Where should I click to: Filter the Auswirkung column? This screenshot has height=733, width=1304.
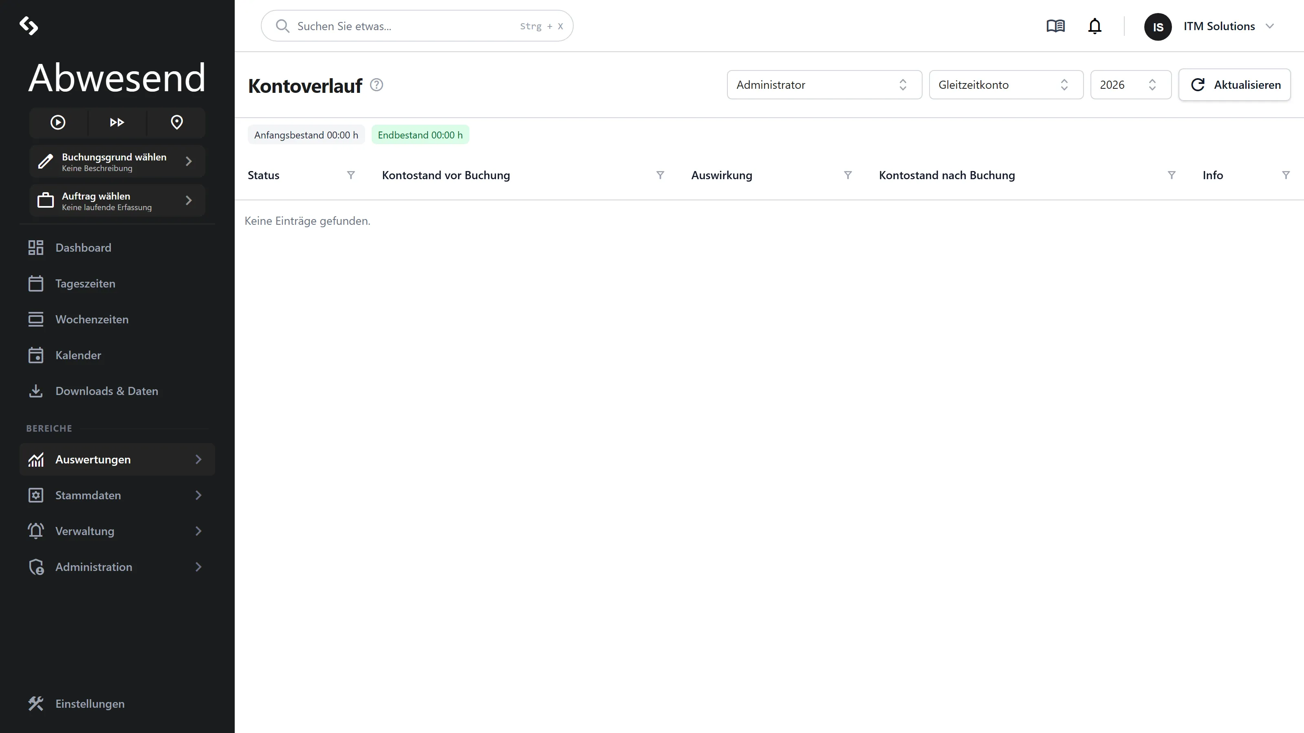(848, 175)
